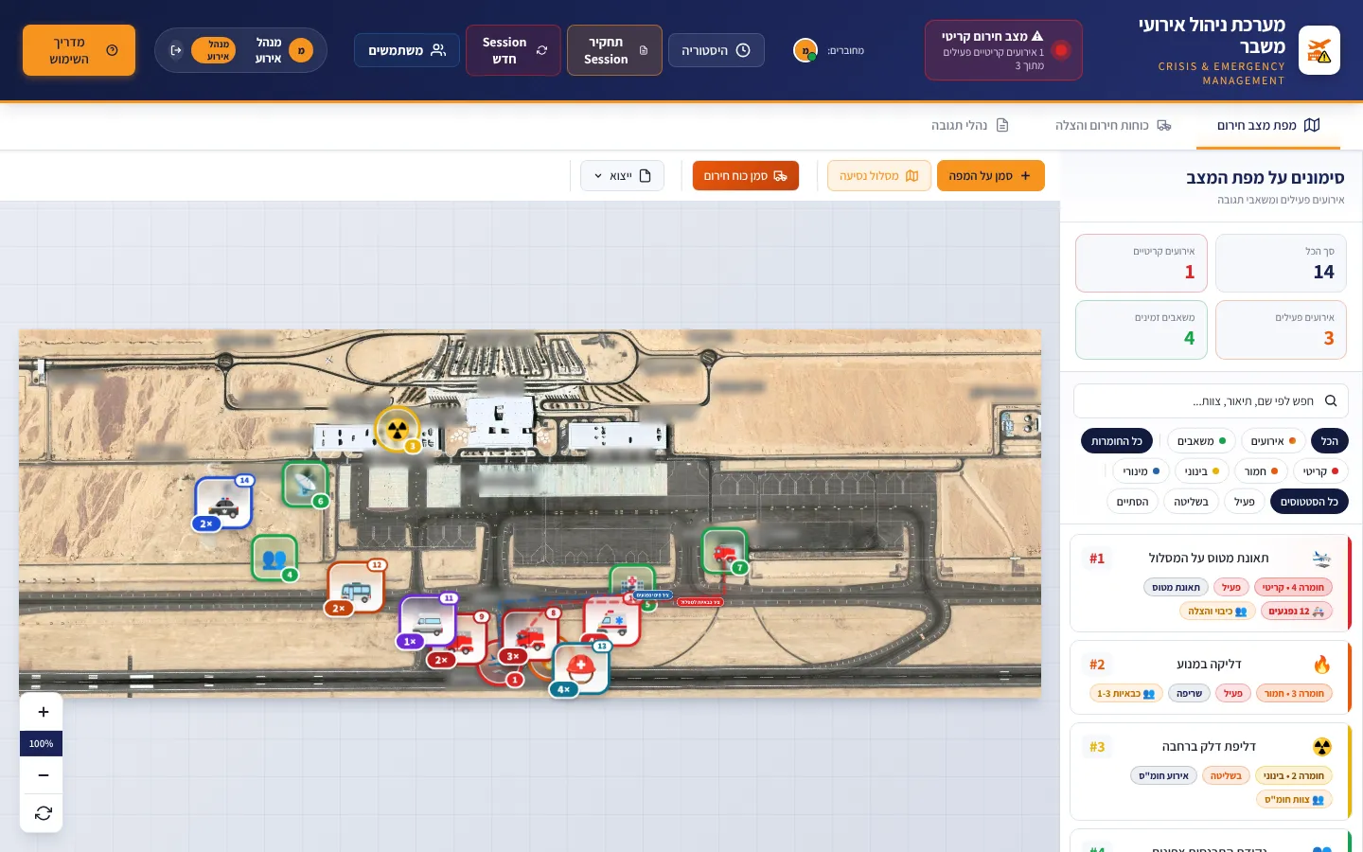1363x852 pixels.
Task: Click the search field for incidents
Action: point(1211,400)
